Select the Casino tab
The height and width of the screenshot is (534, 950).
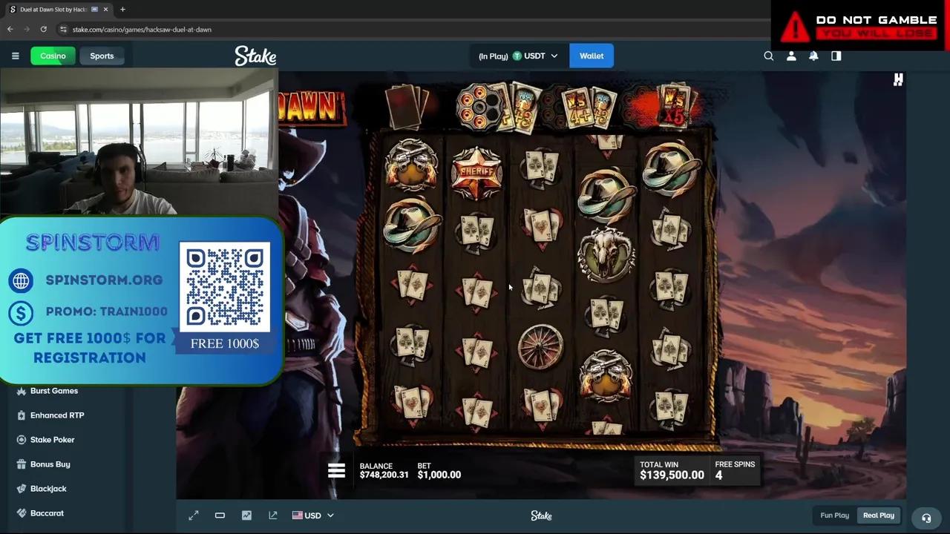53,56
